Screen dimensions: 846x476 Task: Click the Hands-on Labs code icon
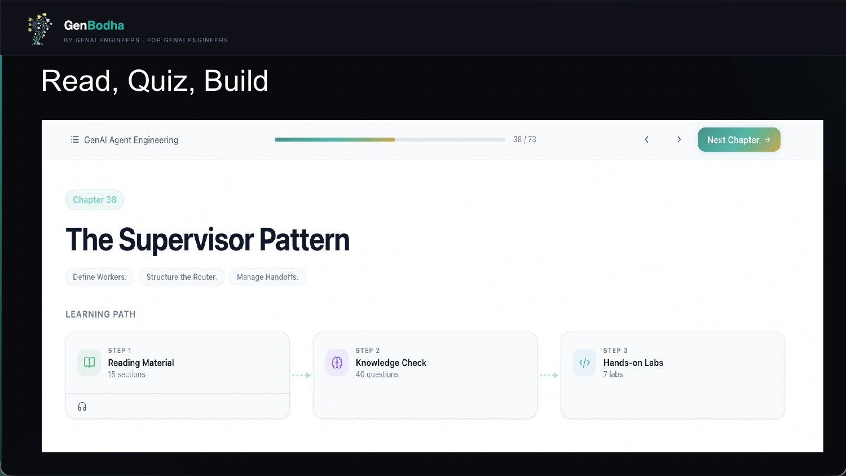tap(584, 363)
